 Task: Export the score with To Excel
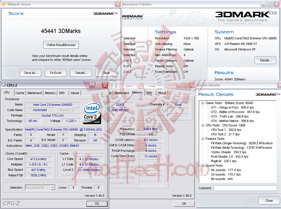click(x=55, y=73)
